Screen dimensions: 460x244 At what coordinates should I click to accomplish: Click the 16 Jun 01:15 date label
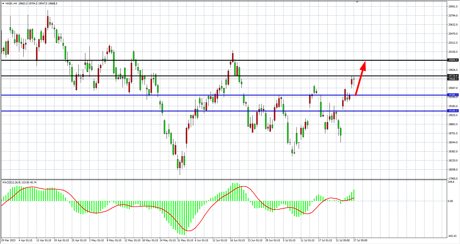click(x=237, y=240)
